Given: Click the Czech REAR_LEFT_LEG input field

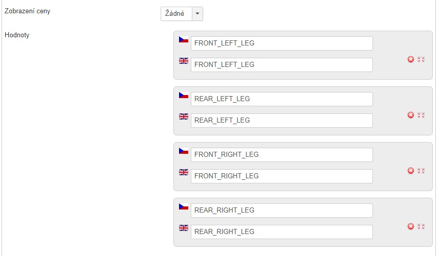Looking at the screenshot, I should click(x=281, y=99).
